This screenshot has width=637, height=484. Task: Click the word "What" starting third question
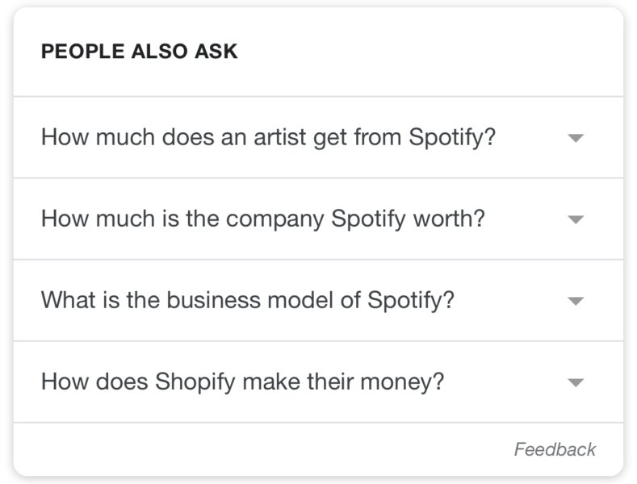(x=63, y=300)
